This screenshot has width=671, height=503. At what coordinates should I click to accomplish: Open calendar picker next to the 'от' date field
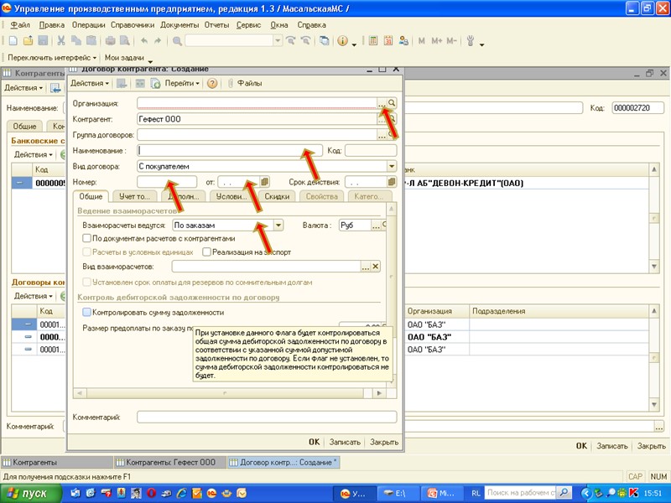[x=264, y=182]
